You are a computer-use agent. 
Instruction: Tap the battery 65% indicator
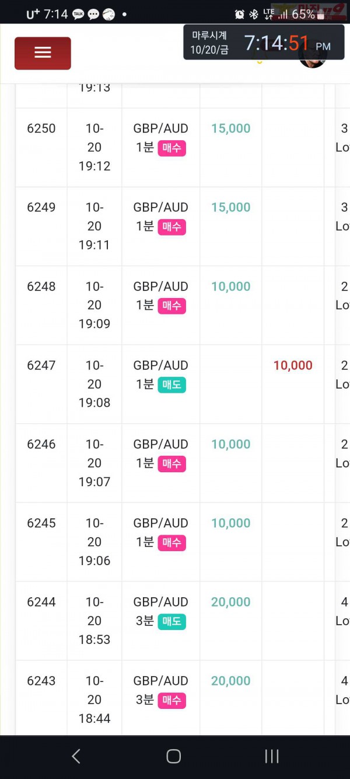coord(309,14)
